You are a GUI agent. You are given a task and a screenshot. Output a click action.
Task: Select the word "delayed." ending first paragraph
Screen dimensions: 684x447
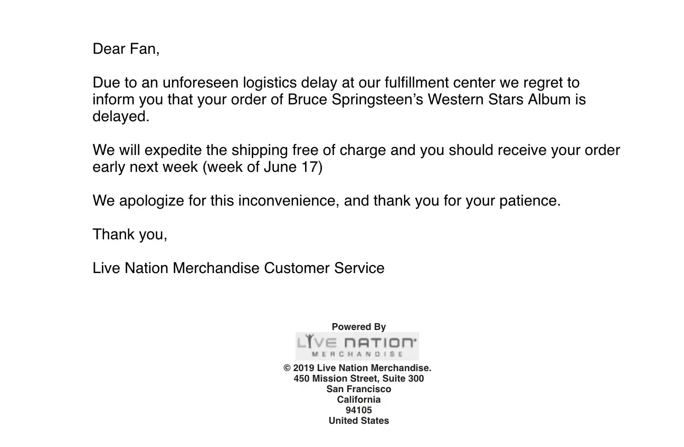pyautogui.click(x=121, y=116)
